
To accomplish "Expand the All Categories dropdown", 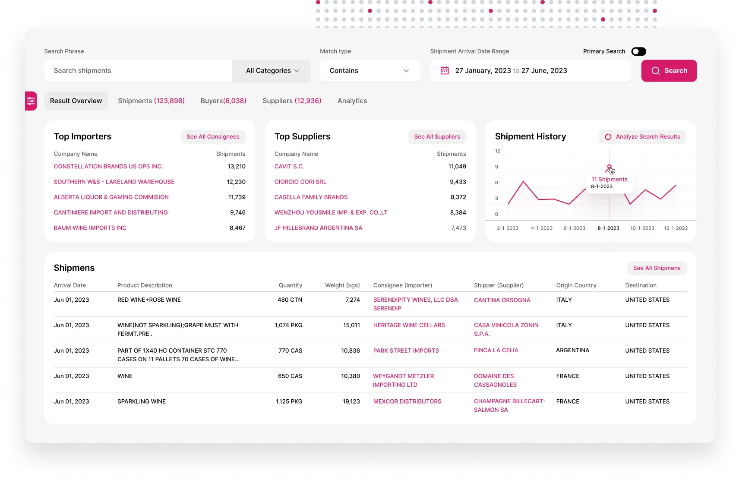I will coord(272,71).
